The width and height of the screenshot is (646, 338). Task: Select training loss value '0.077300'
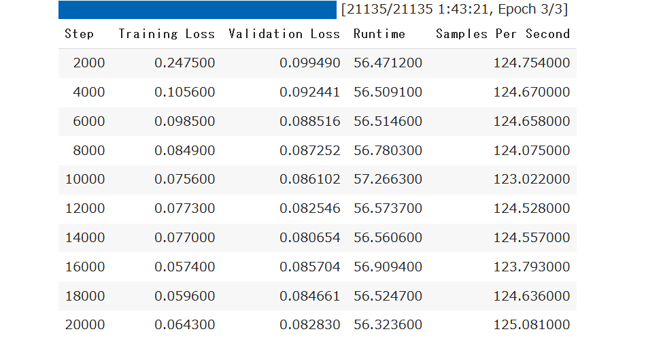tap(184, 209)
